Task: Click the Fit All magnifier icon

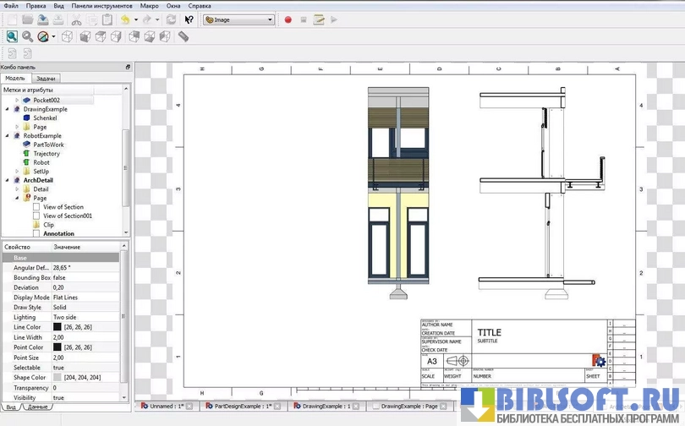Action: click(x=12, y=37)
